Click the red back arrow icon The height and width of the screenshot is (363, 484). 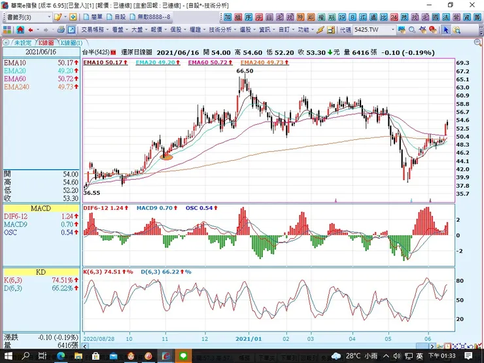pos(31,29)
